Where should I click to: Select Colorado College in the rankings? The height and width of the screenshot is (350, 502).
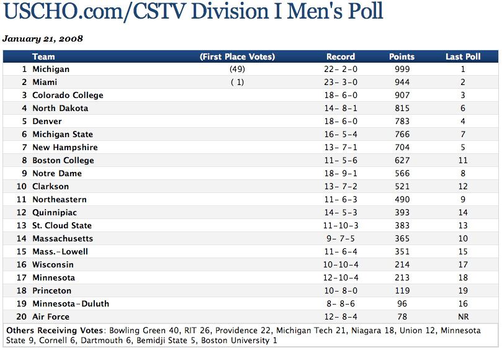[68, 96]
